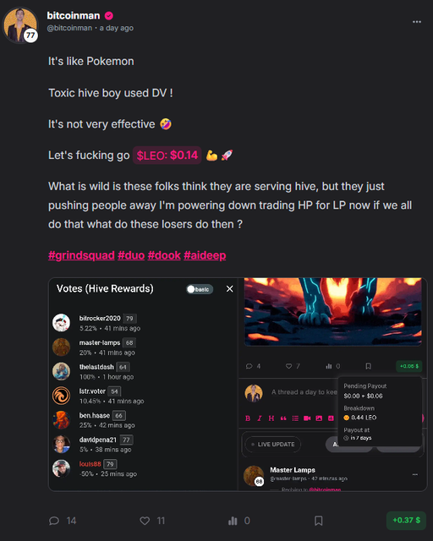
Task: Click the +0.37 $ payout button
Action: click(406, 521)
